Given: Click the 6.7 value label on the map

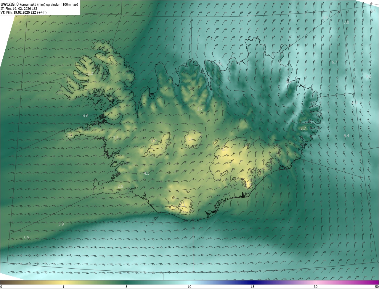Looking at the screenshot, I should coord(335,62).
